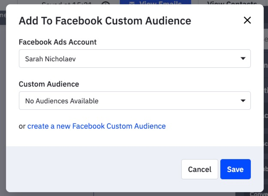Open the Custom Audience dropdown
The height and width of the screenshot is (196, 268).
tap(135, 100)
